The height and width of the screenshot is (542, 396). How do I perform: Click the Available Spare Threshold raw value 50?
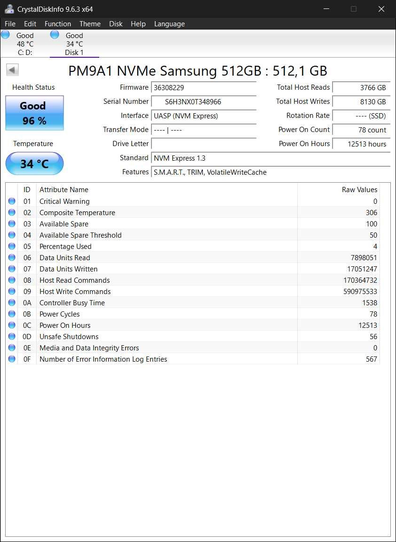pyautogui.click(x=373, y=235)
